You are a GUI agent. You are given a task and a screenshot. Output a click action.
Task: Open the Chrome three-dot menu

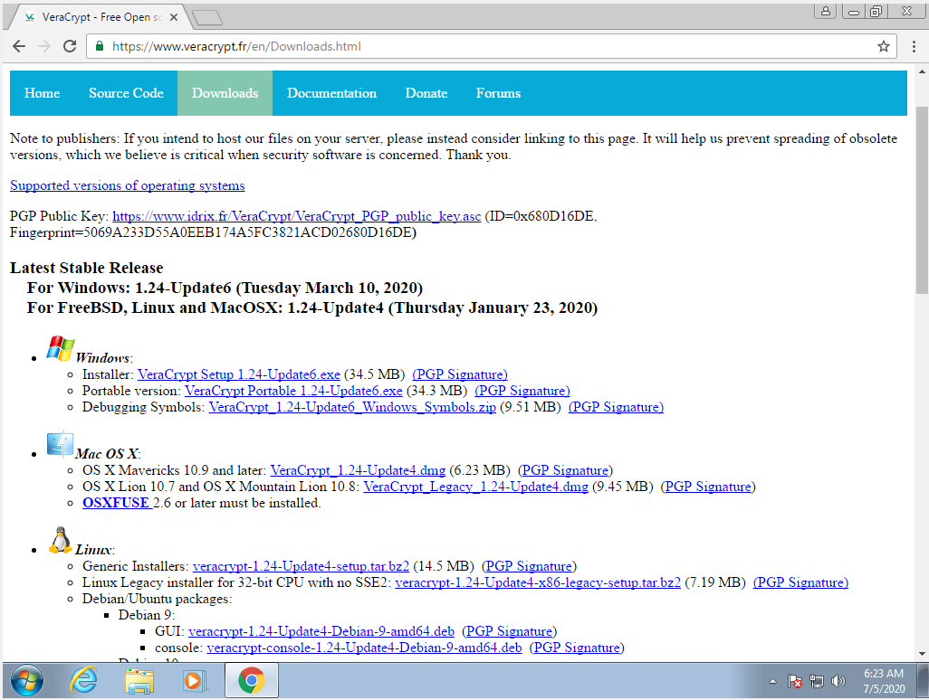pyautogui.click(x=912, y=46)
